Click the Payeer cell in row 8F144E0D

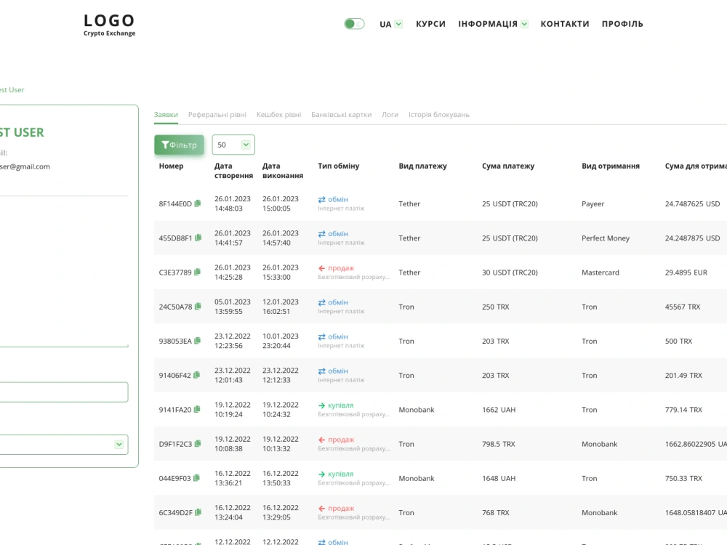click(x=593, y=204)
